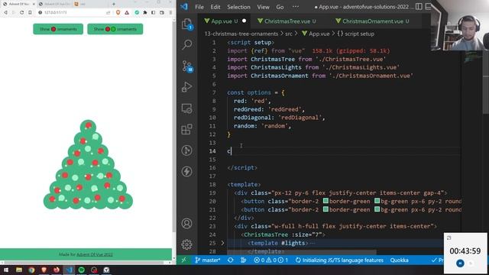Click the script setup breadcrumb
The image size is (489, 275).
coord(355,34)
